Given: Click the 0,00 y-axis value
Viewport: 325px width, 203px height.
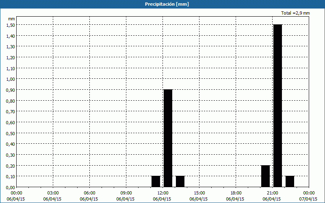Looking at the screenshot, I should [11, 188].
